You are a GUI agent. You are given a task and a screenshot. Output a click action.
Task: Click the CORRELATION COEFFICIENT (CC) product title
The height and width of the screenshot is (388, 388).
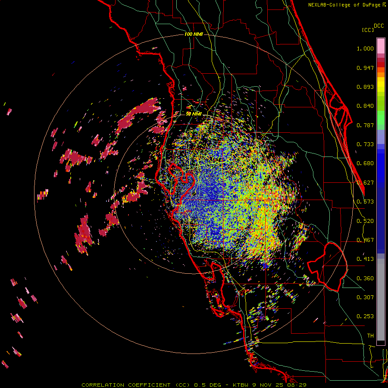pyautogui.click(x=135, y=385)
